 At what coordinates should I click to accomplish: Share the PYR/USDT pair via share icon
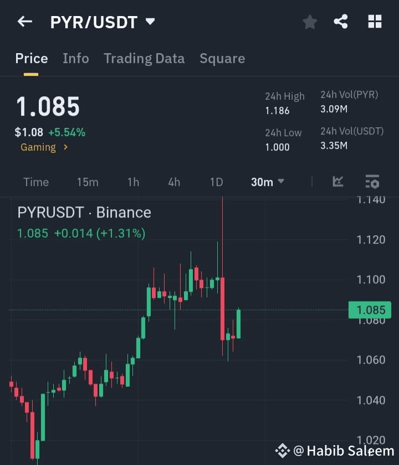[x=341, y=22]
